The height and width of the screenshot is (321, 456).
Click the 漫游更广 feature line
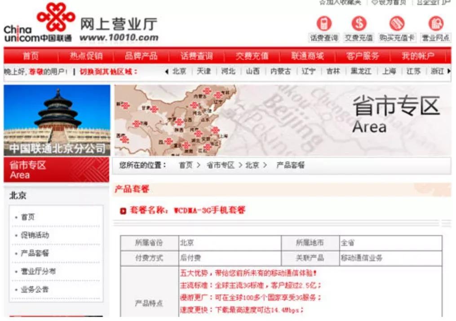[x=251, y=298]
